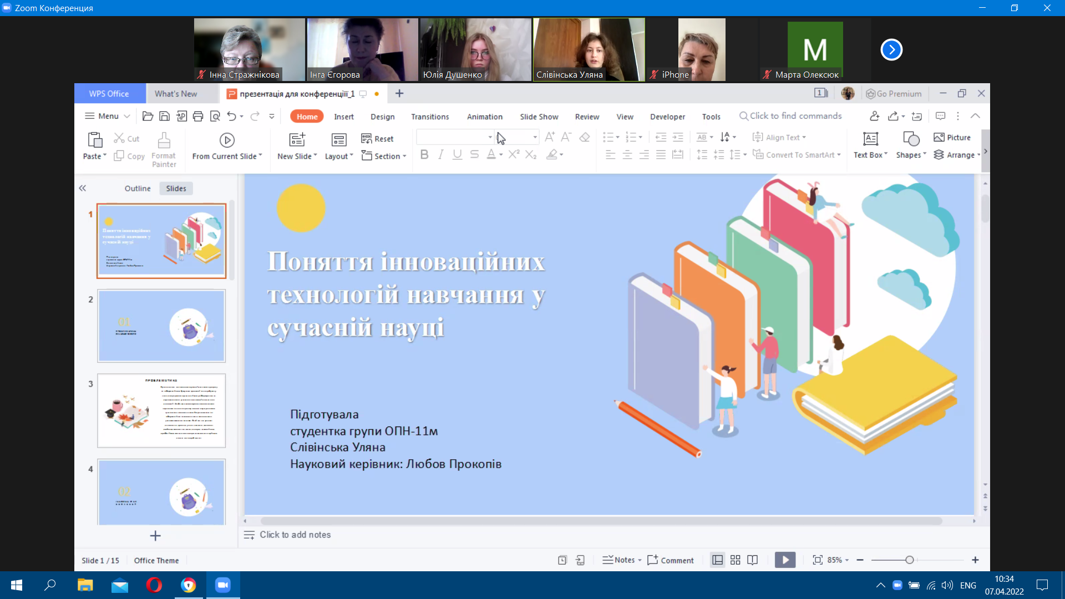Click the Comment button in status bar
This screenshot has height=599, width=1065.
tap(670, 560)
